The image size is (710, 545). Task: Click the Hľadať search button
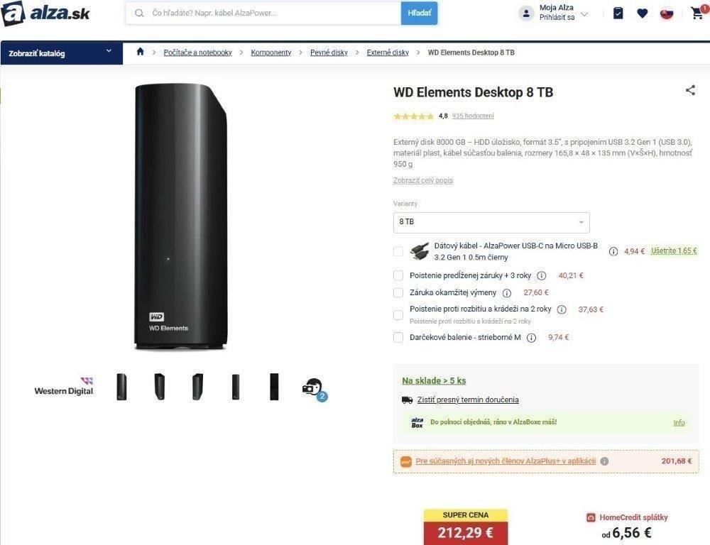point(419,13)
